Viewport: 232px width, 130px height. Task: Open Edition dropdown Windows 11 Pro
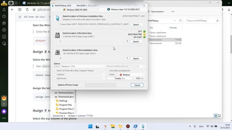pos(83,66)
